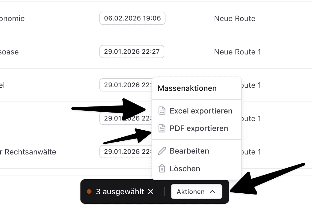Click the date button beside the Rechtsanwälte row

click(125, 151)
